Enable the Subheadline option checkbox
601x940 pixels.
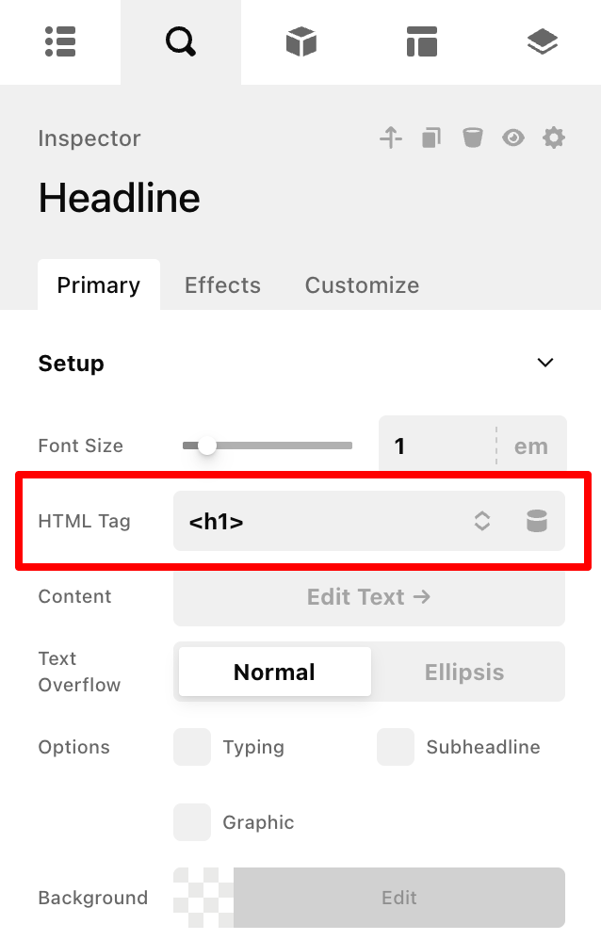coord(396,747)
